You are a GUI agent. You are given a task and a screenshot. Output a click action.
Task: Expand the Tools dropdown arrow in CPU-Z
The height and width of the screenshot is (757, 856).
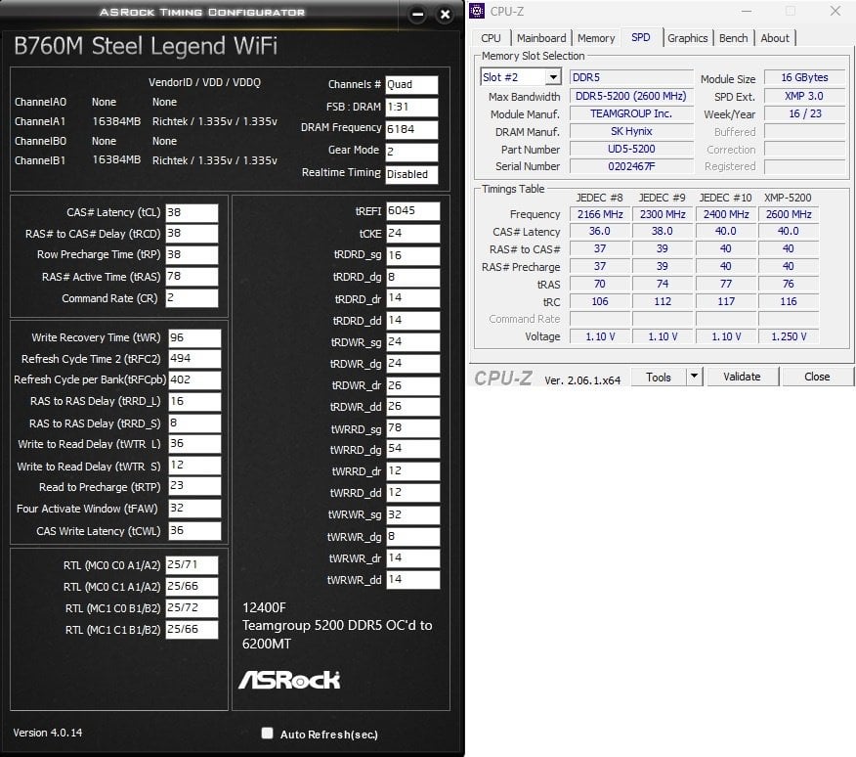pyautogui.click(x=694, y=376)
